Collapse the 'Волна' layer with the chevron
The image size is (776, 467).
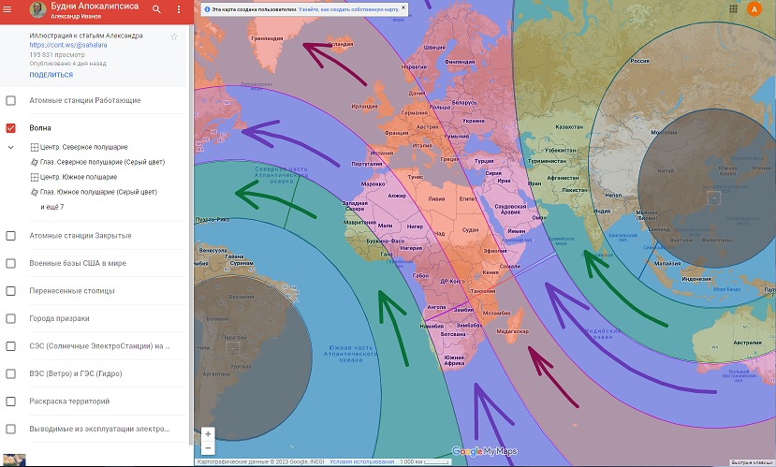[10, 147]
